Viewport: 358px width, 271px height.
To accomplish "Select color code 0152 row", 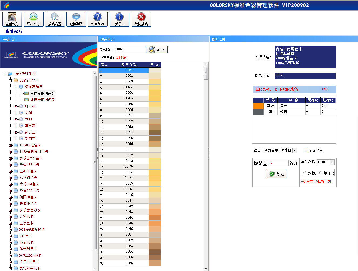I will coord(130,240).
